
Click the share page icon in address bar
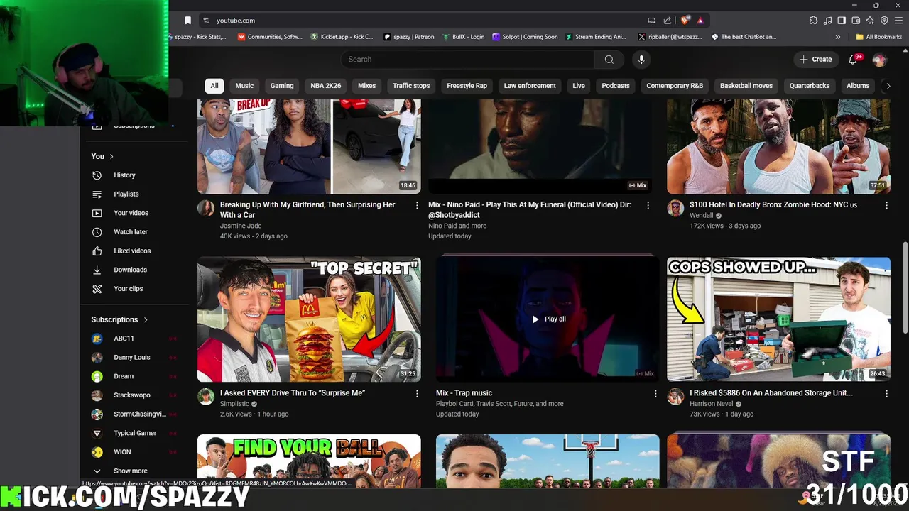point(668,21)
